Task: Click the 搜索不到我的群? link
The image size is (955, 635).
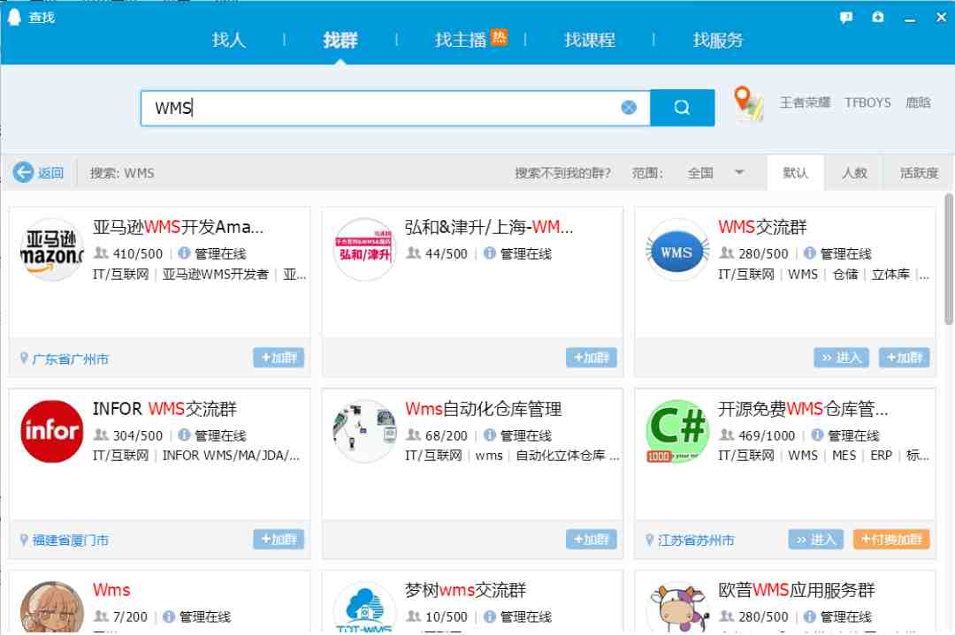Action: 562,173
